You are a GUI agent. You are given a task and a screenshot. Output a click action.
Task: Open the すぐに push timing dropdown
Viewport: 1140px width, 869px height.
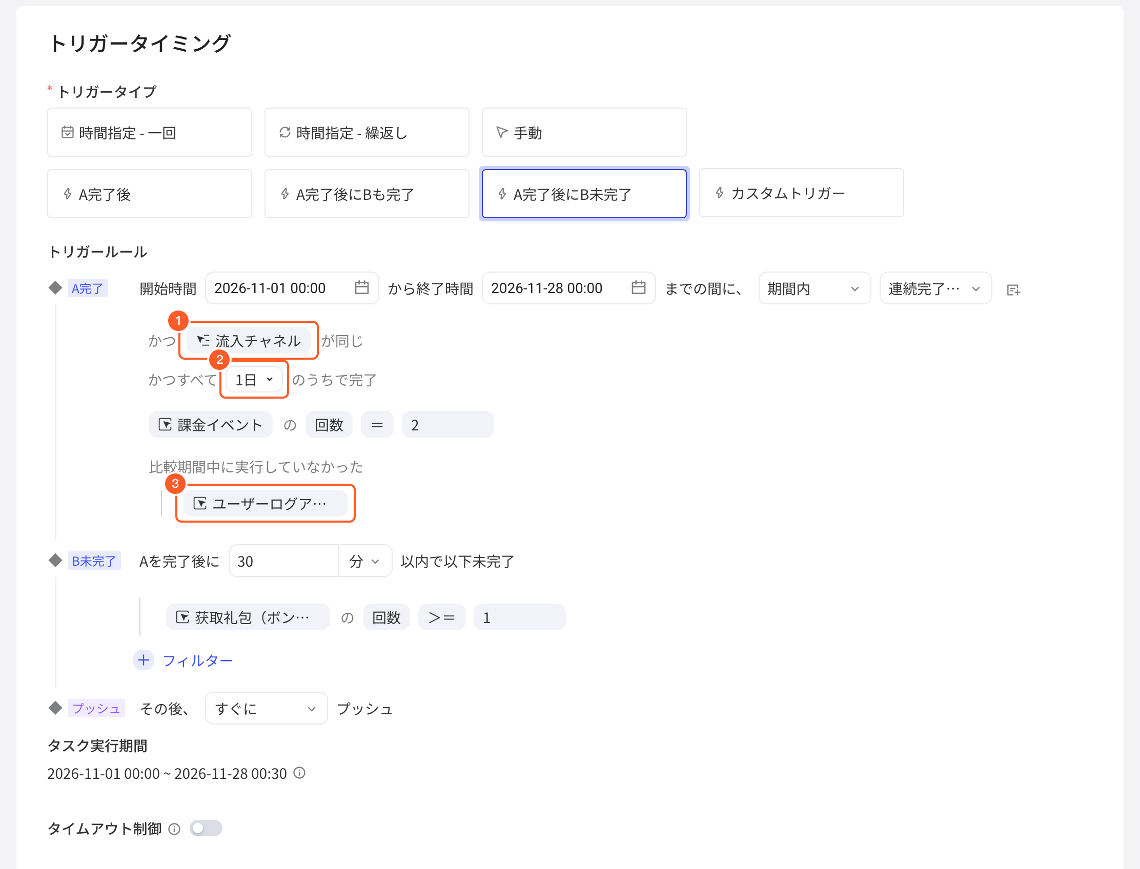tap(266, 708)
